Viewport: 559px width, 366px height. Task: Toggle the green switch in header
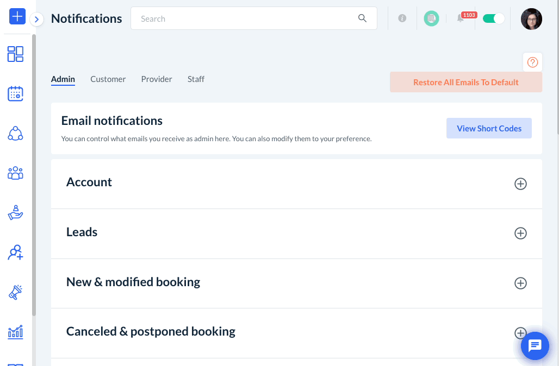pos(493,18)
